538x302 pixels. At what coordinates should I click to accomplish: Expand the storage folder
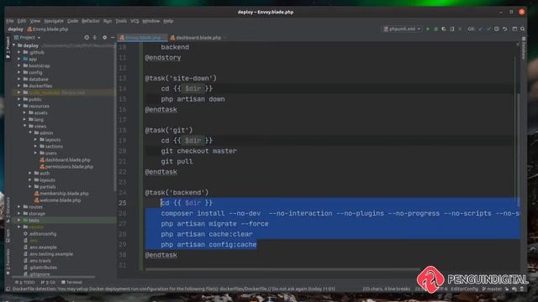pos(19,213)
